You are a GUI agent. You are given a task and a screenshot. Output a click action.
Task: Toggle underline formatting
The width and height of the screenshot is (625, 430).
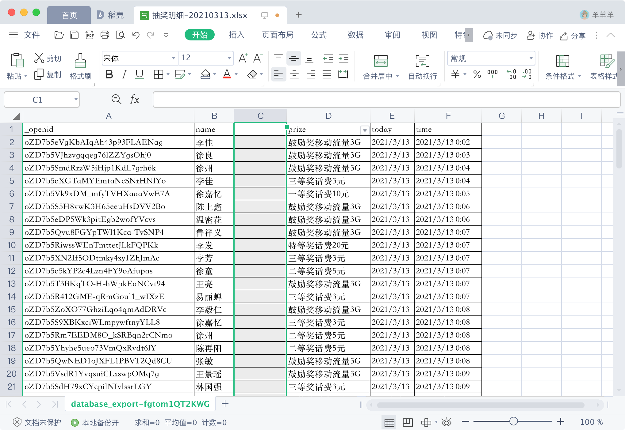140,74
